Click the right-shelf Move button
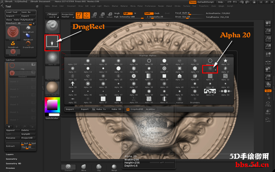The width and height of the screenshot is (275, 172). click(x=268, y=70)
